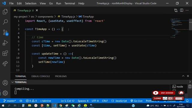Open notifications bell in status bar
Screen dimensions: 192x108
(x=187, y=101)
